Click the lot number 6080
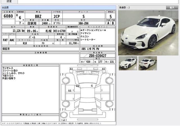 (8, 16)
